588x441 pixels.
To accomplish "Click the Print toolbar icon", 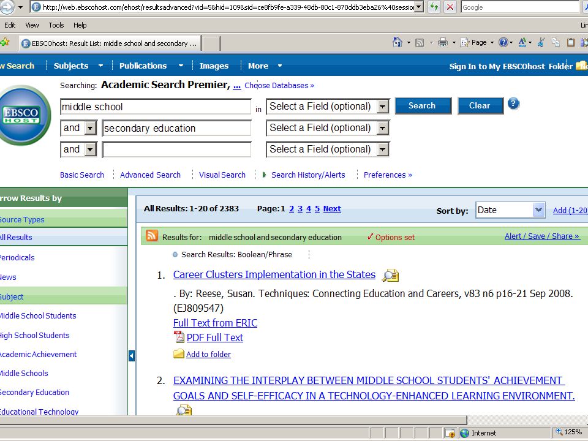I will [x=442, y=42].
